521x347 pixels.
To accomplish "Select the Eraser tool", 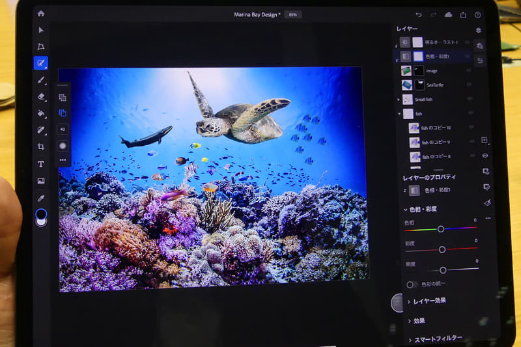I will tap(41, 96).
